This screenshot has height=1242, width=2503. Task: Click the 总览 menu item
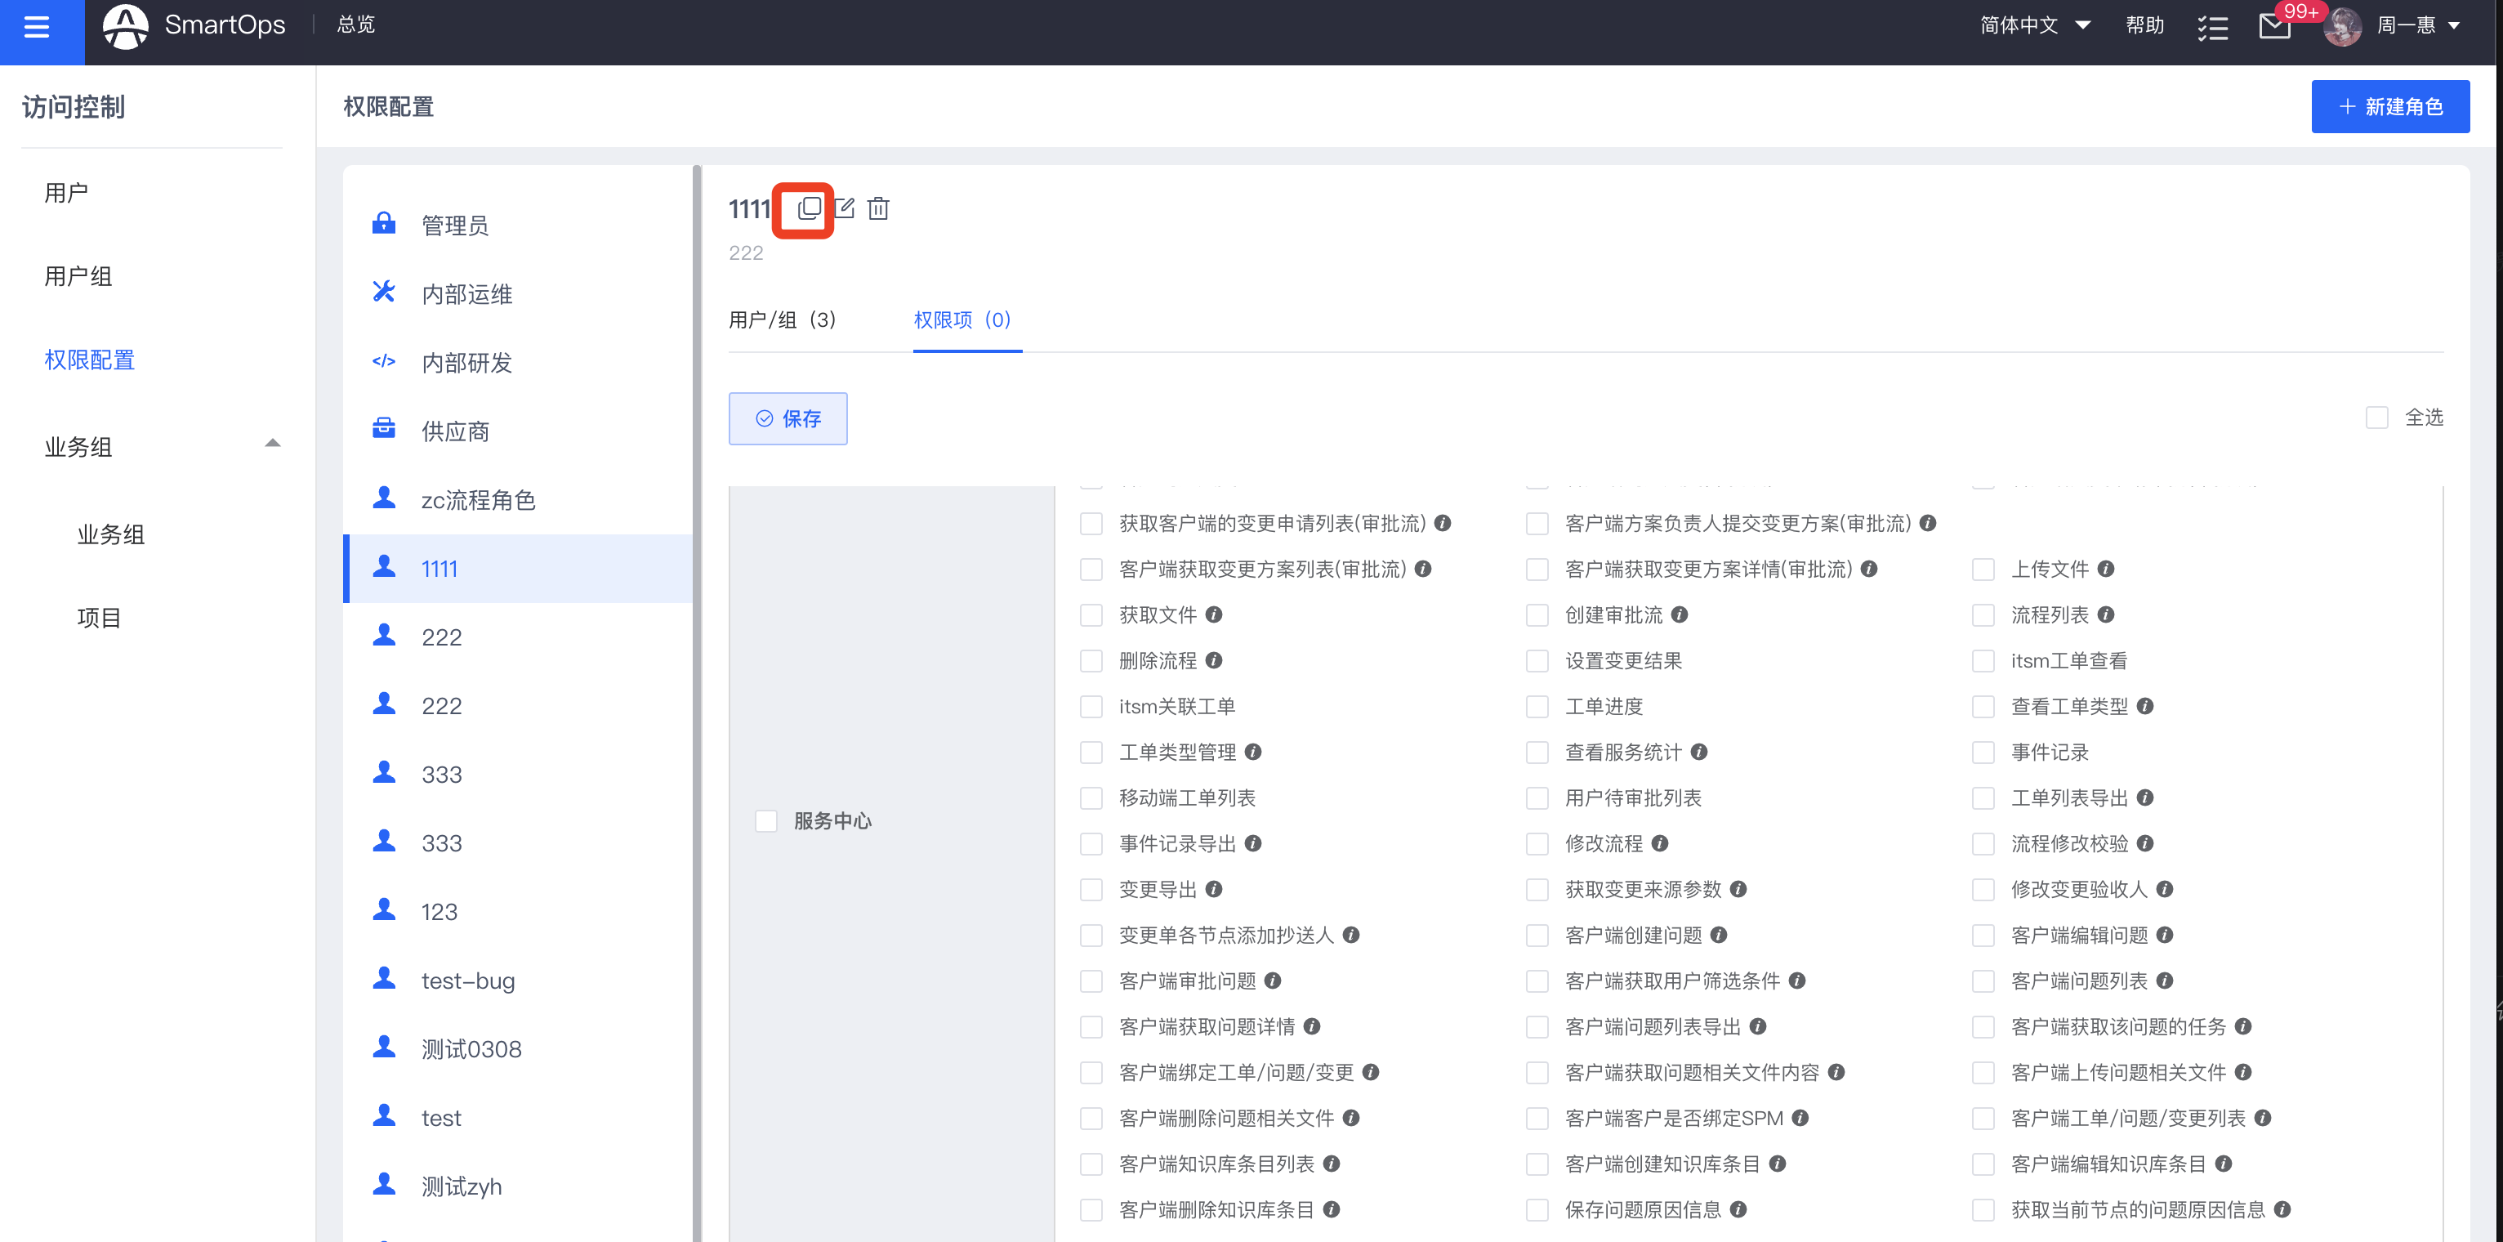354,25
